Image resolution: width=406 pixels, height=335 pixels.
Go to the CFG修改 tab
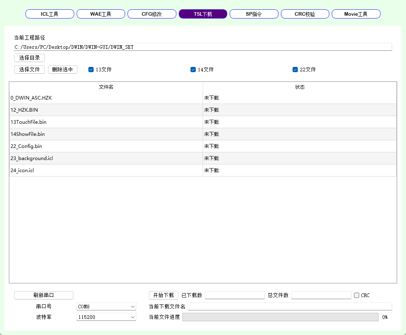pyautogui.click(x=152, y=14)
